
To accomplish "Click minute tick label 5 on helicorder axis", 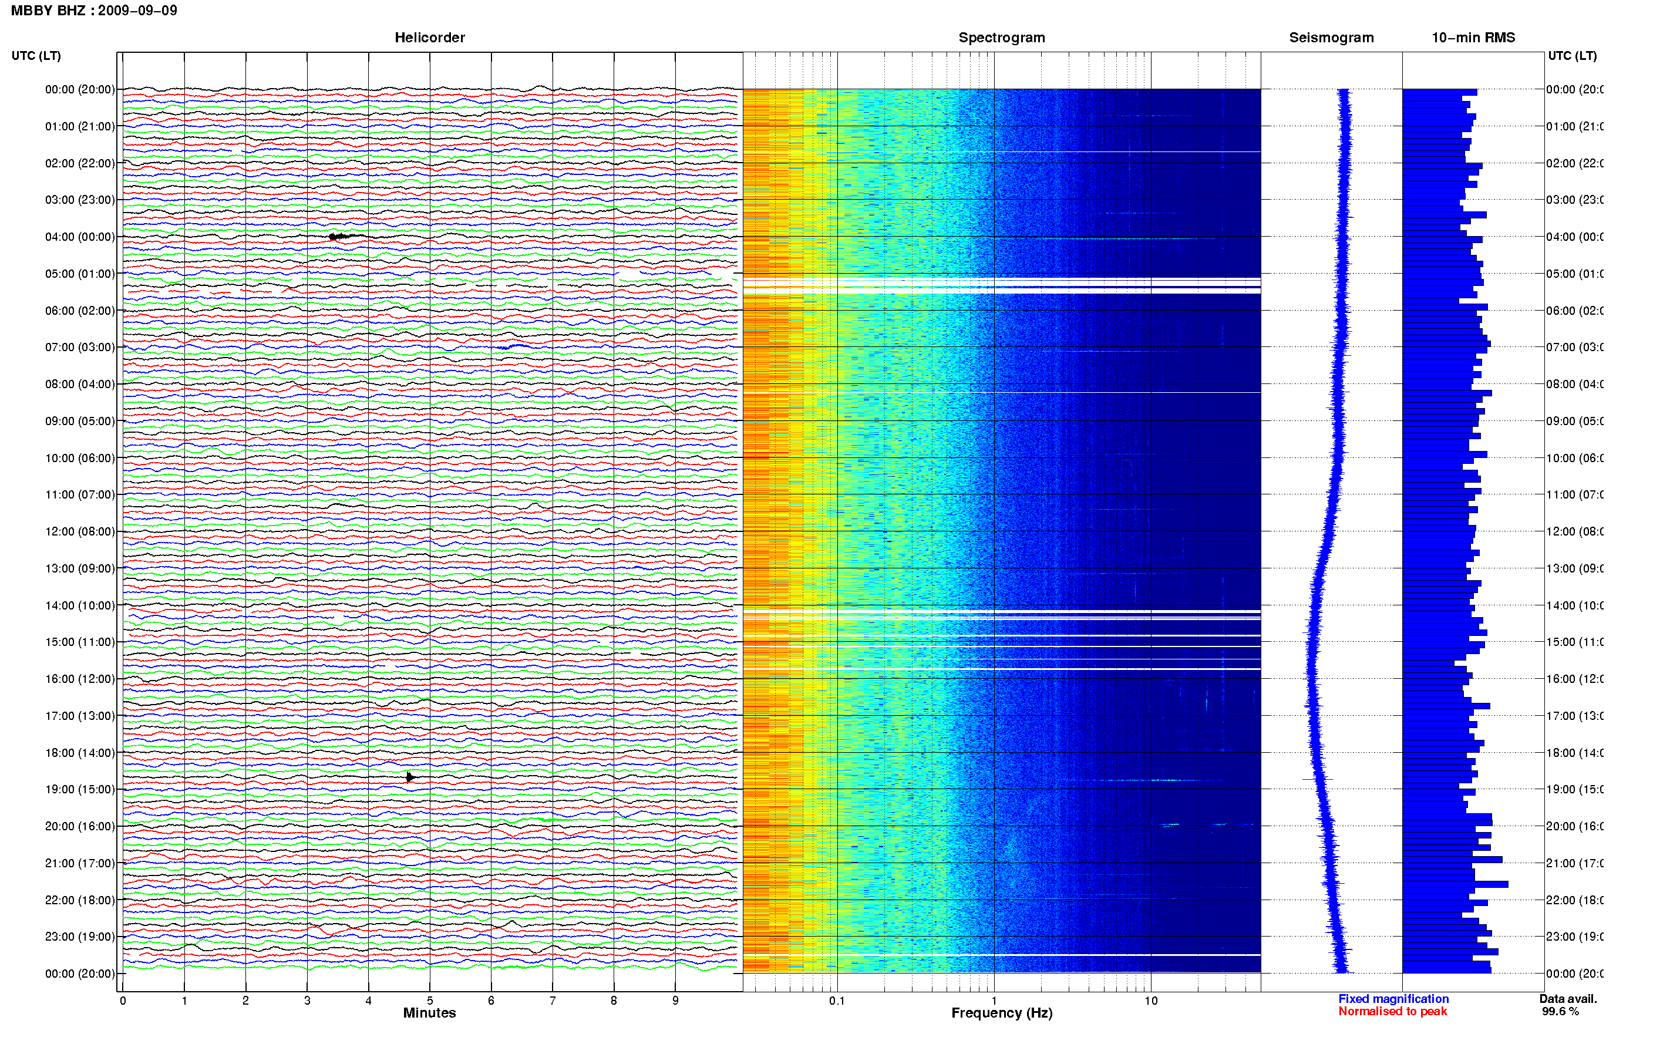I will pos(429,1001).
